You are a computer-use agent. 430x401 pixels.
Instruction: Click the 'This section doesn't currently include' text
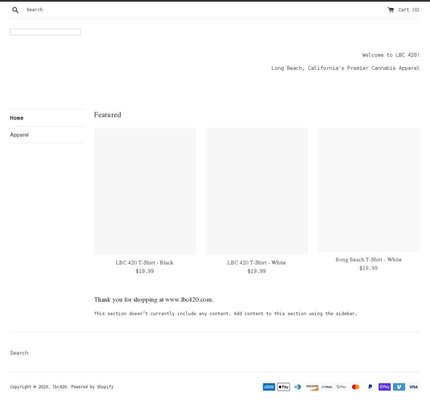(x=225, y=313)
